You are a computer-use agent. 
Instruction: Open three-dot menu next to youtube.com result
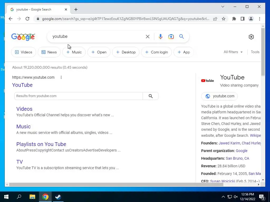click(x=61, y=77)
